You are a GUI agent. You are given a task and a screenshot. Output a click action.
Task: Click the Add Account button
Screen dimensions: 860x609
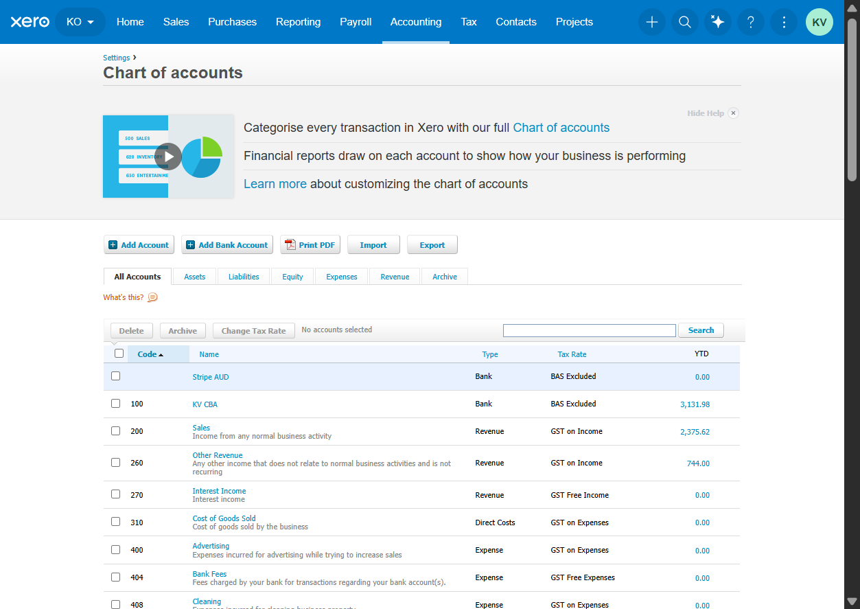(139, 245)
